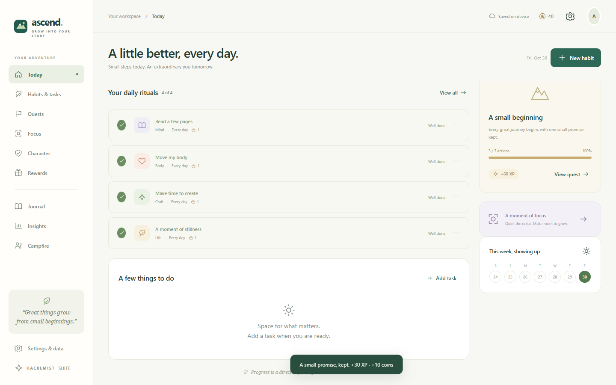Open more options for Move my body
This screenshot has width=616, height=385.
[457, 161]
